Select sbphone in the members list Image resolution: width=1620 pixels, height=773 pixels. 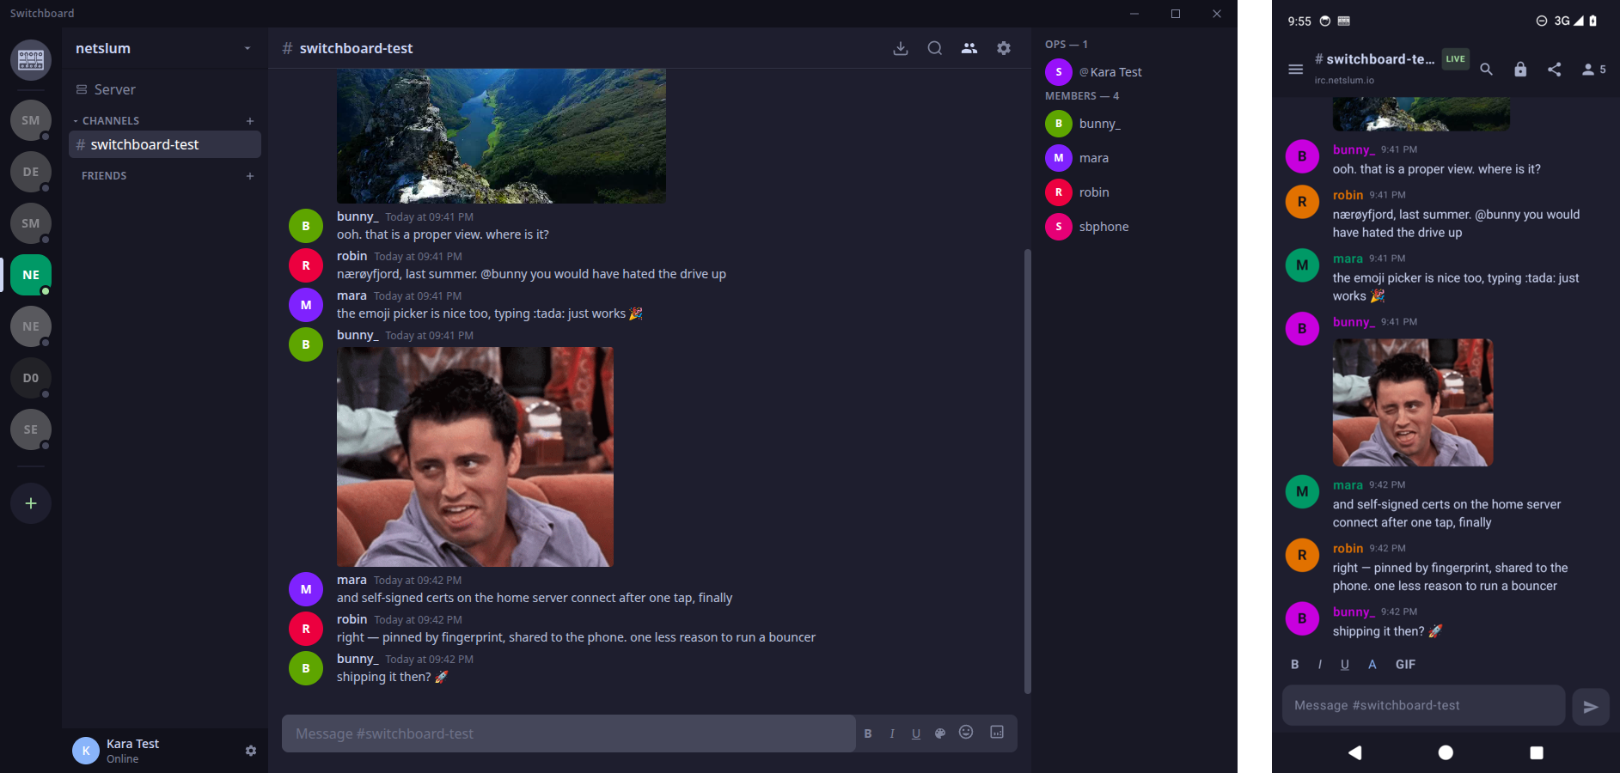[1134, 227]
